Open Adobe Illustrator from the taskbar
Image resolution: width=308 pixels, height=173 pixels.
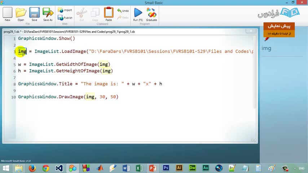click(x=179, y=168)
